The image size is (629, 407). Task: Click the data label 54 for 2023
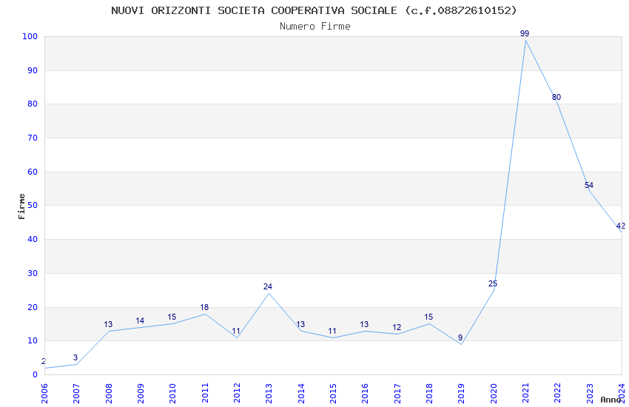click(588, 185)
